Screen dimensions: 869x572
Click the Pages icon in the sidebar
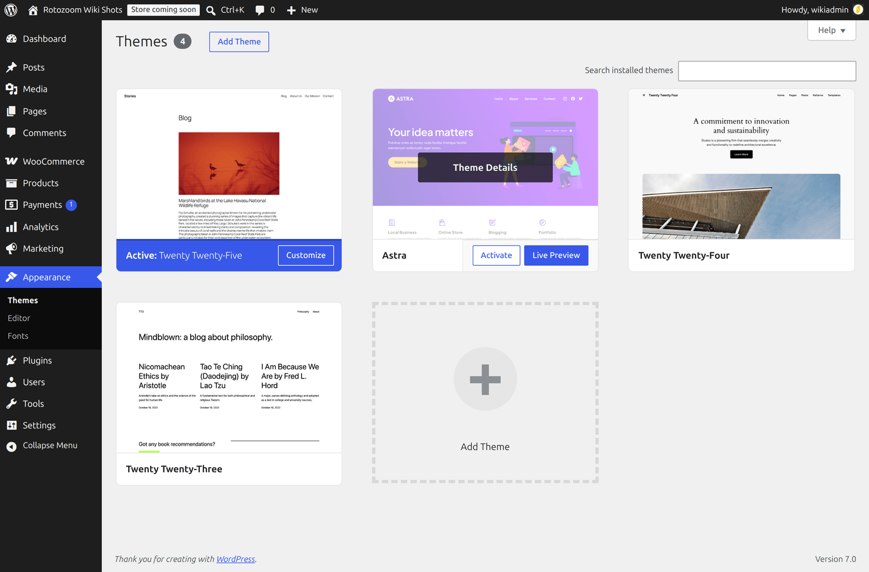pyautogui.click(x=12, y=111)
